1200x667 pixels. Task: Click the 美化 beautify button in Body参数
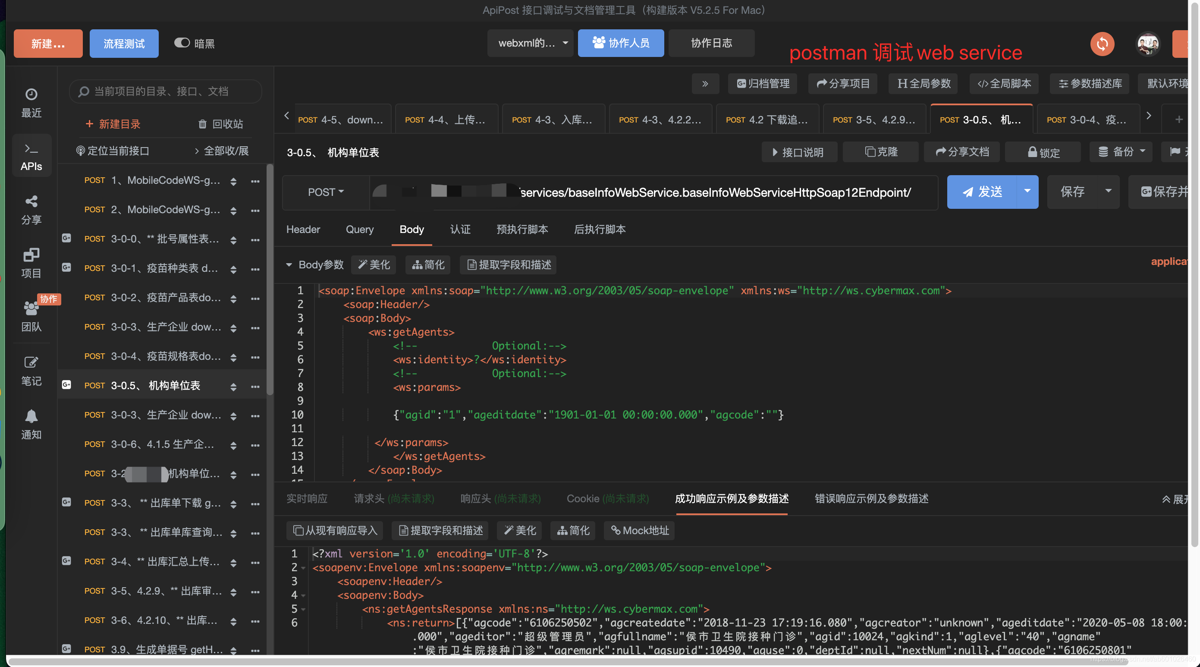(x=374, y=264)
